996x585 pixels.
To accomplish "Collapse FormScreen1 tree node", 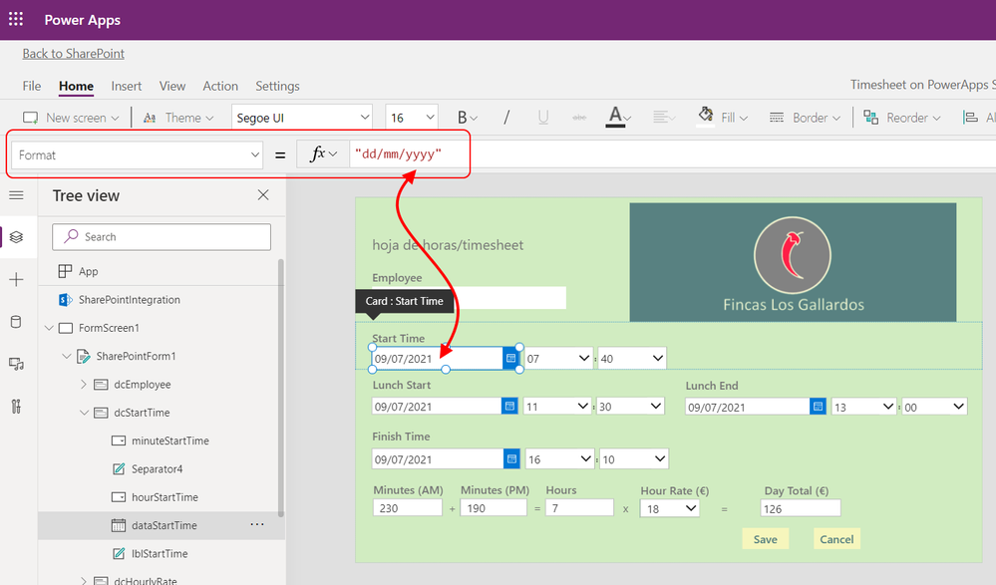I will (x=49, y=329).
